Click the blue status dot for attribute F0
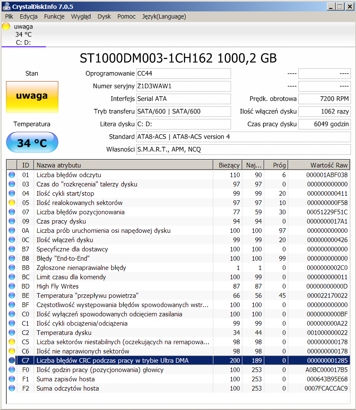The height and width of the screenshot is (410, 356). [x=12, y=370]
